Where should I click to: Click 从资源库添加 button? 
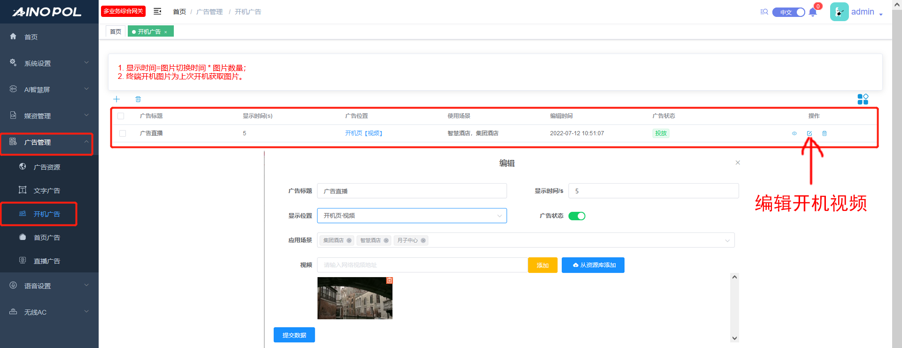point(593,265)
